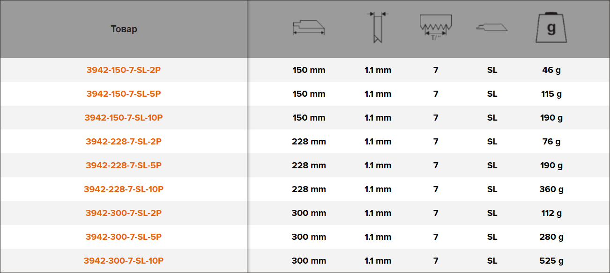Open product 3942-228-7-SL-2P

(124, 142)
